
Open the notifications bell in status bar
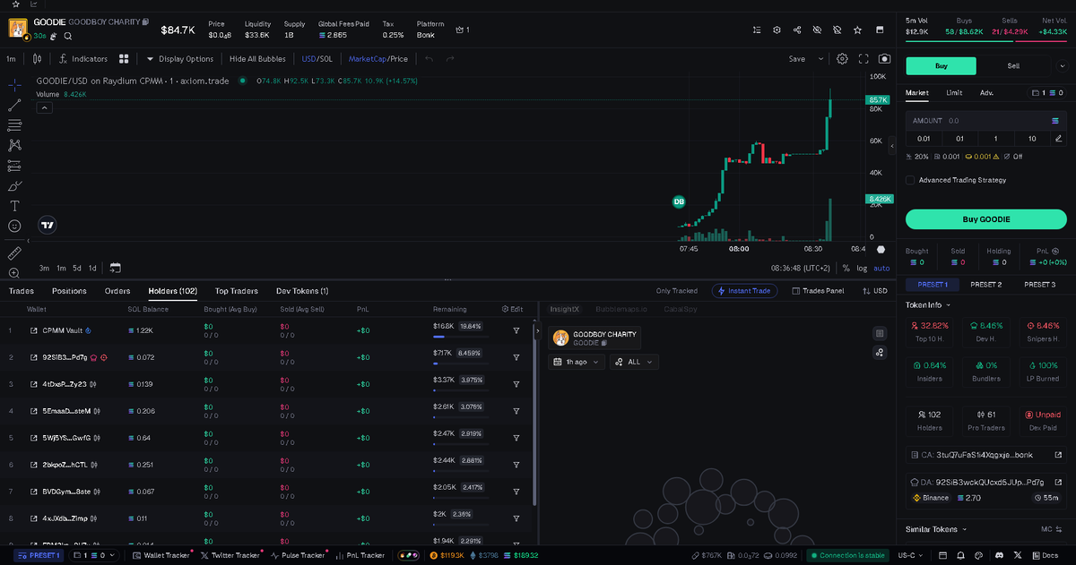pos(961,555)
